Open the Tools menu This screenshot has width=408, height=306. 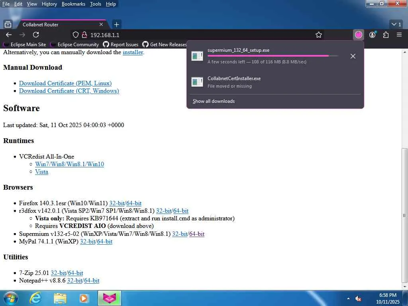[96, 4]
